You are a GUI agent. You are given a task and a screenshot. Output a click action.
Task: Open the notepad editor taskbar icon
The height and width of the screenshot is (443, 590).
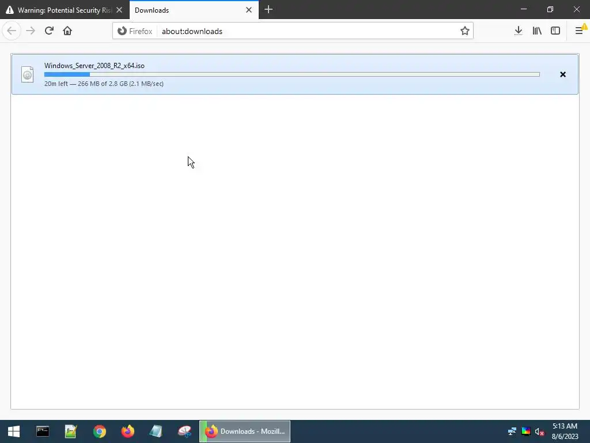[71, 431]
